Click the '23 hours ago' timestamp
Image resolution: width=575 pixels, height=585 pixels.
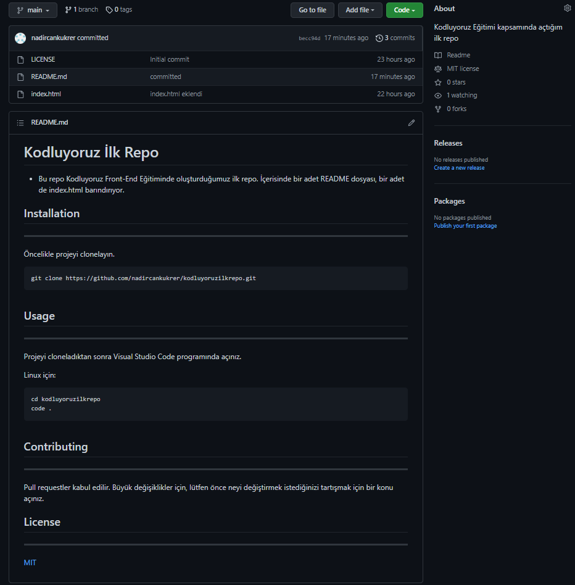(x=395, y=59)
